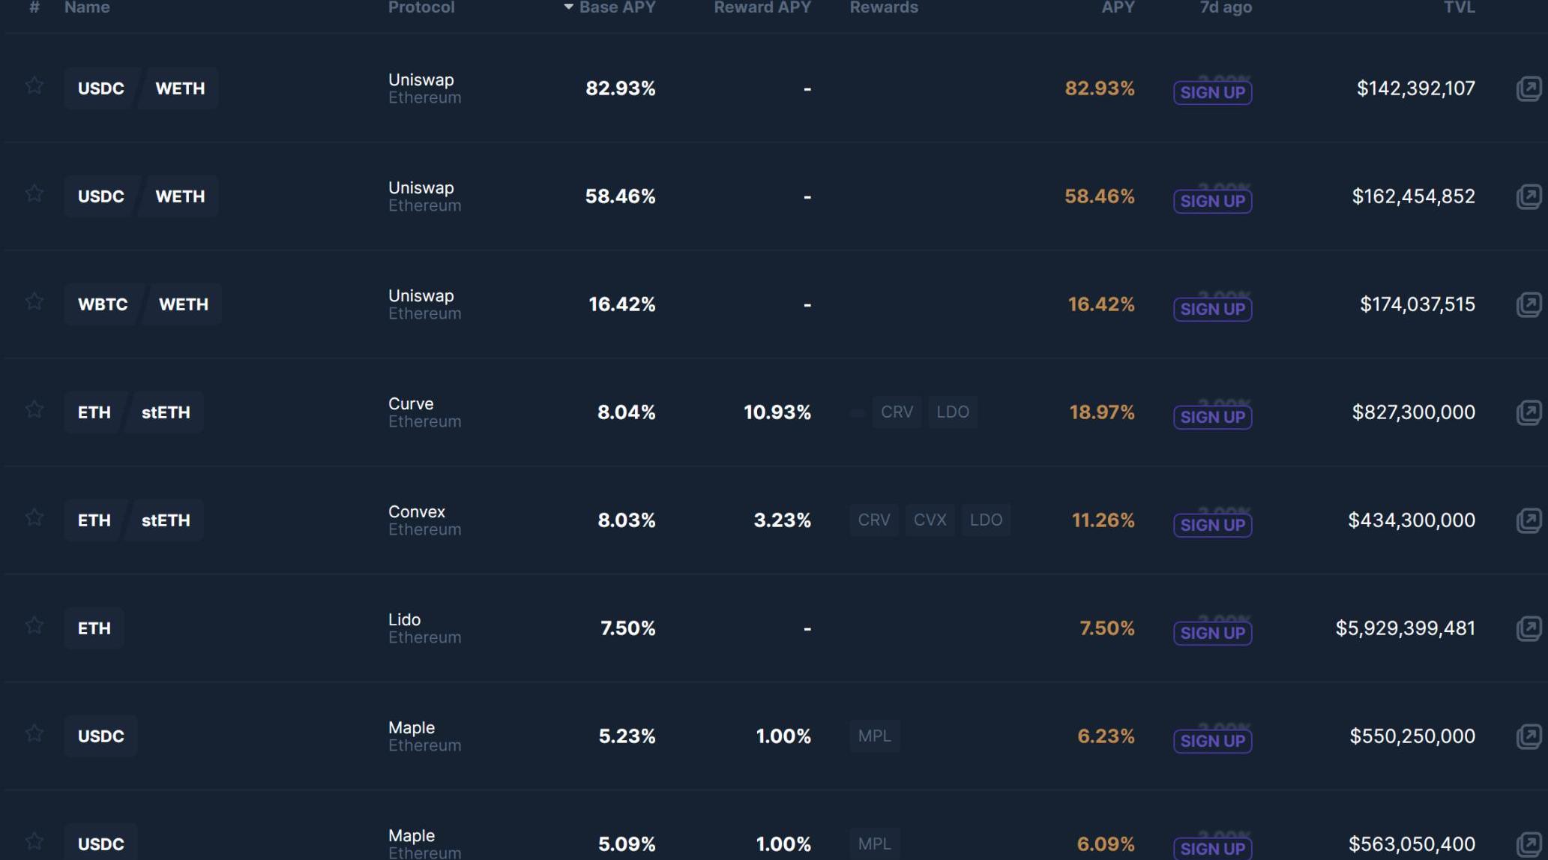Open external link for $142,392,107 USDC-WETH pool
The height and width of the screenshot is (860, 1548).
tap(1529, 88)
